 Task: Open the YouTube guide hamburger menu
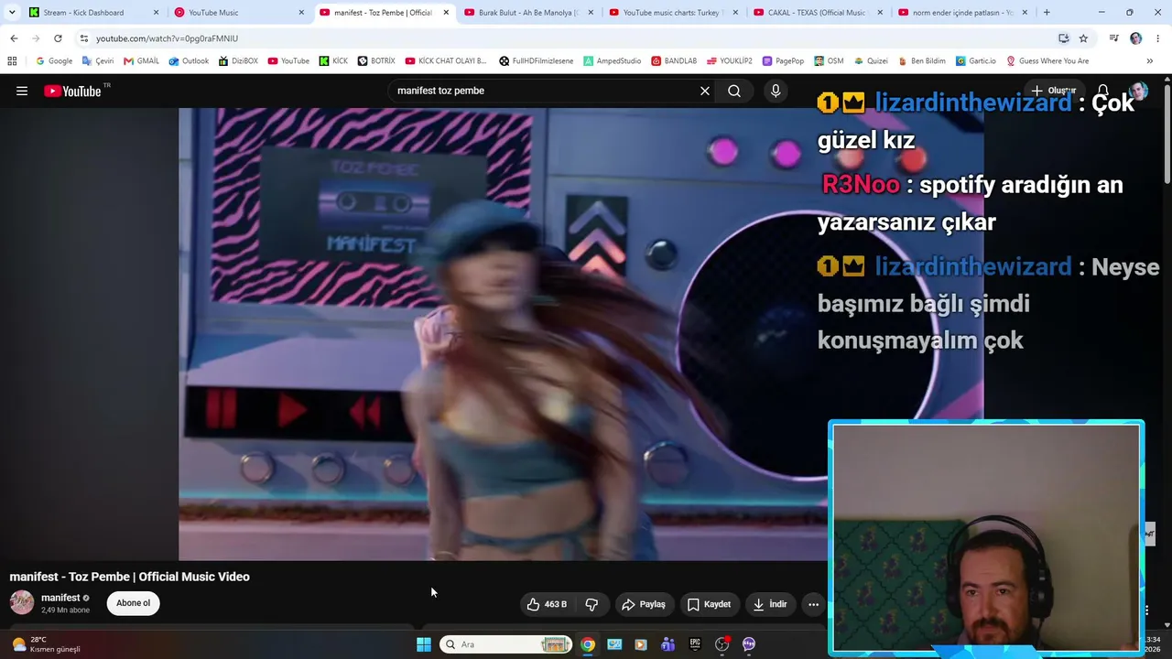22,91
